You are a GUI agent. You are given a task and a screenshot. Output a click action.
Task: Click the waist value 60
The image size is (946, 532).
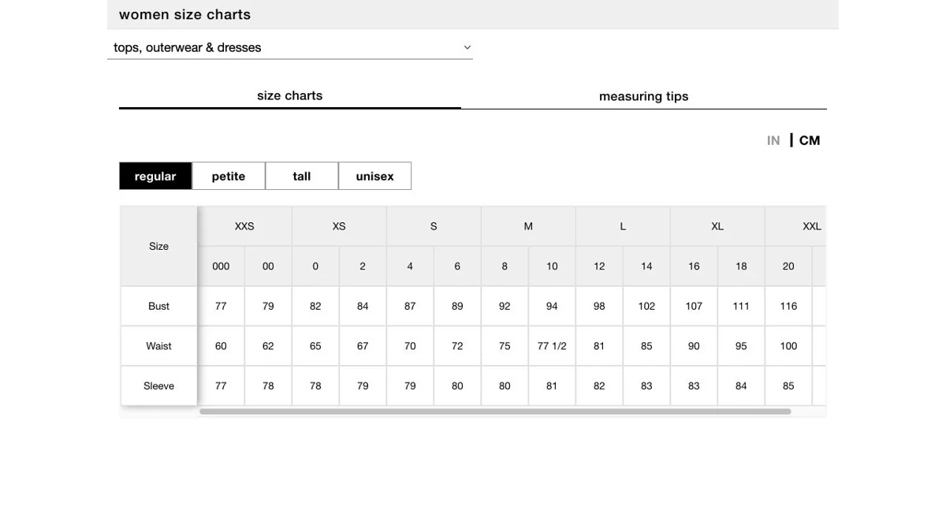tap(221, 346)
